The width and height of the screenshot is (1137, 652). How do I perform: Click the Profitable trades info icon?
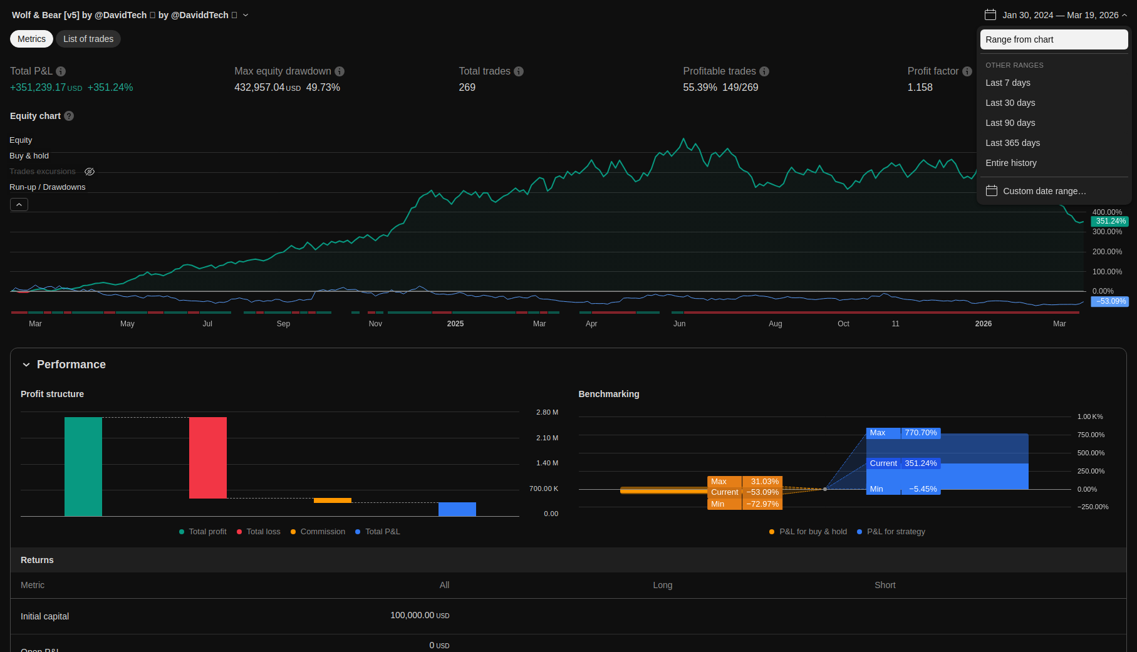pyautogui.click(x=764, y=71)
